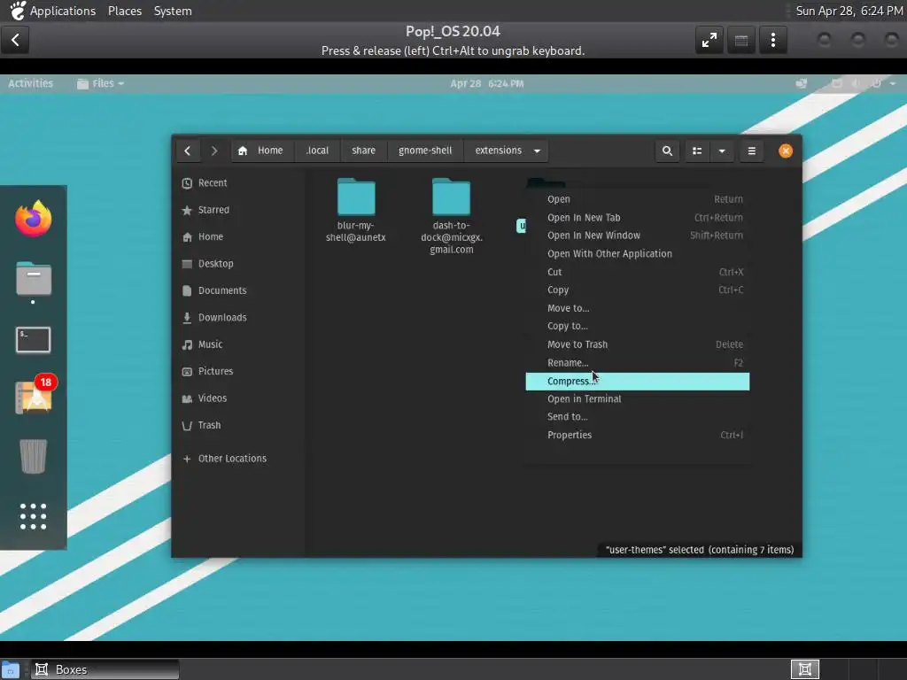Open host System menu

(173, 11)
